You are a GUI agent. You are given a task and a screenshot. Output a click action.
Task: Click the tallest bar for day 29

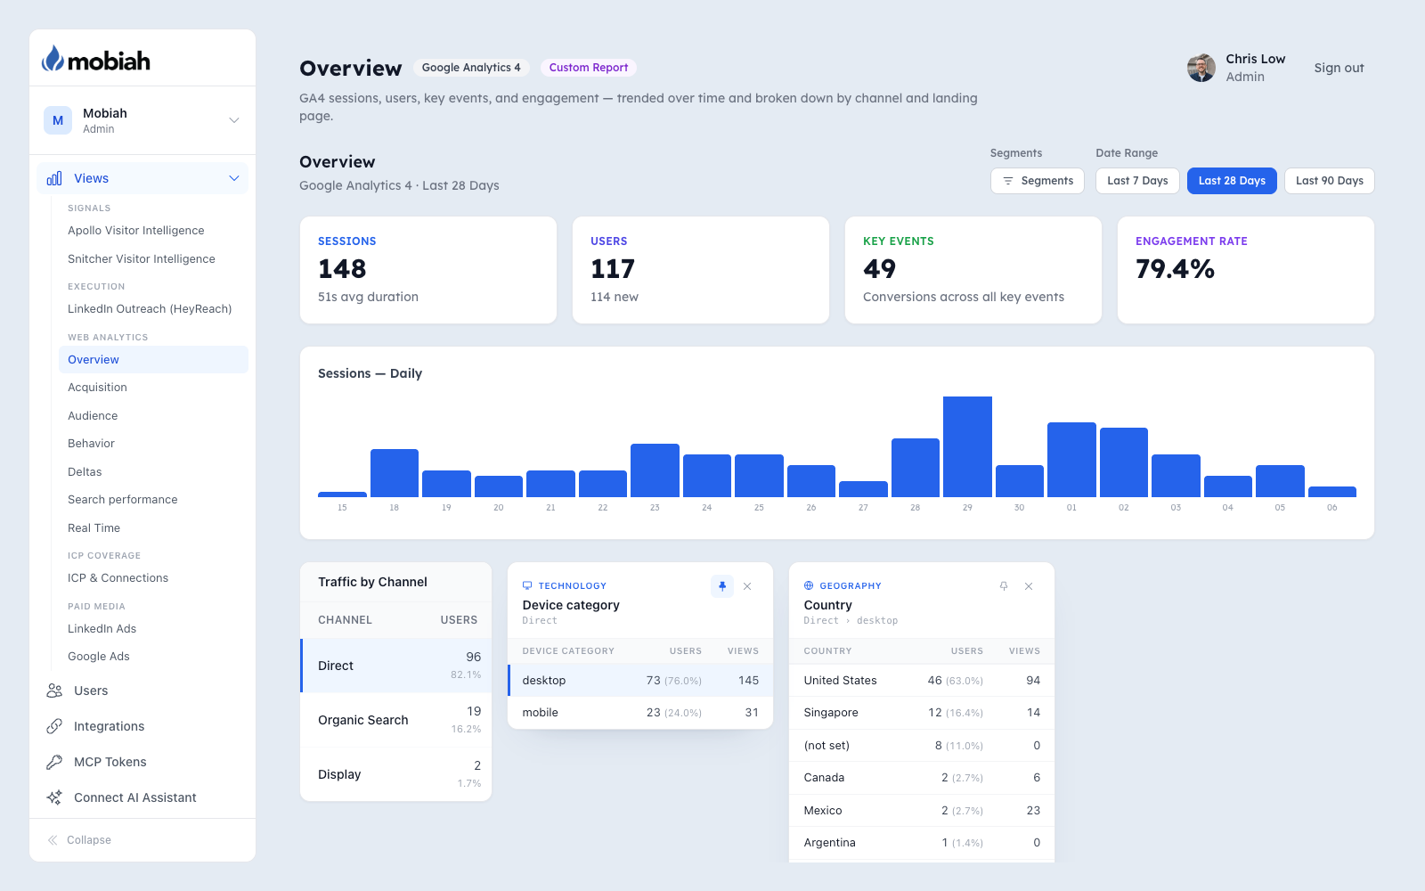click(x=967, y=446)
